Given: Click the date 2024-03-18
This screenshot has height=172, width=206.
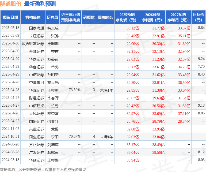Looking at the screenshot, I should tap(10, 160).
